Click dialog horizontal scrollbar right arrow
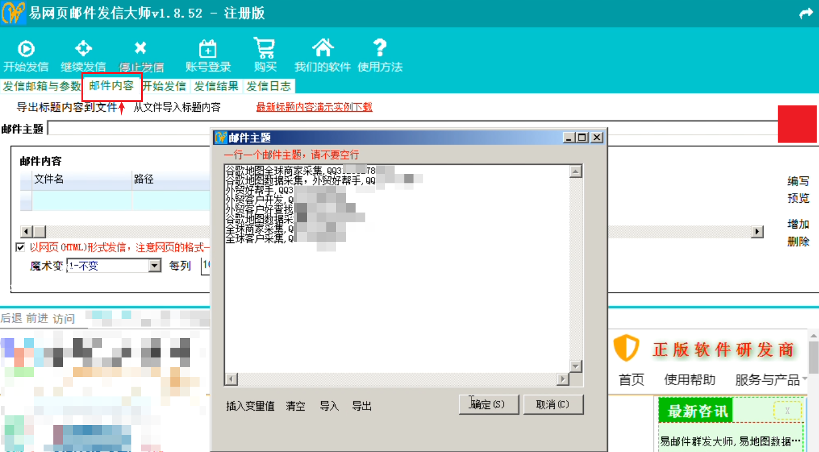The width and height of the screenshot is (819, 452). click(x=563, y=379)
